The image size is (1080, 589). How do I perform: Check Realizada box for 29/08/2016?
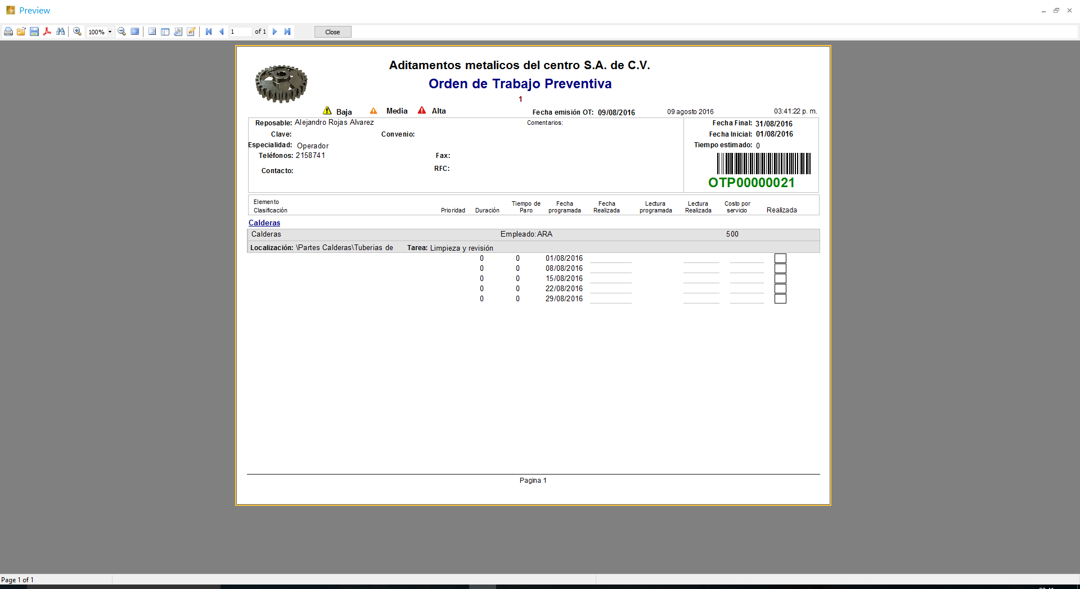tap(780, 299)
